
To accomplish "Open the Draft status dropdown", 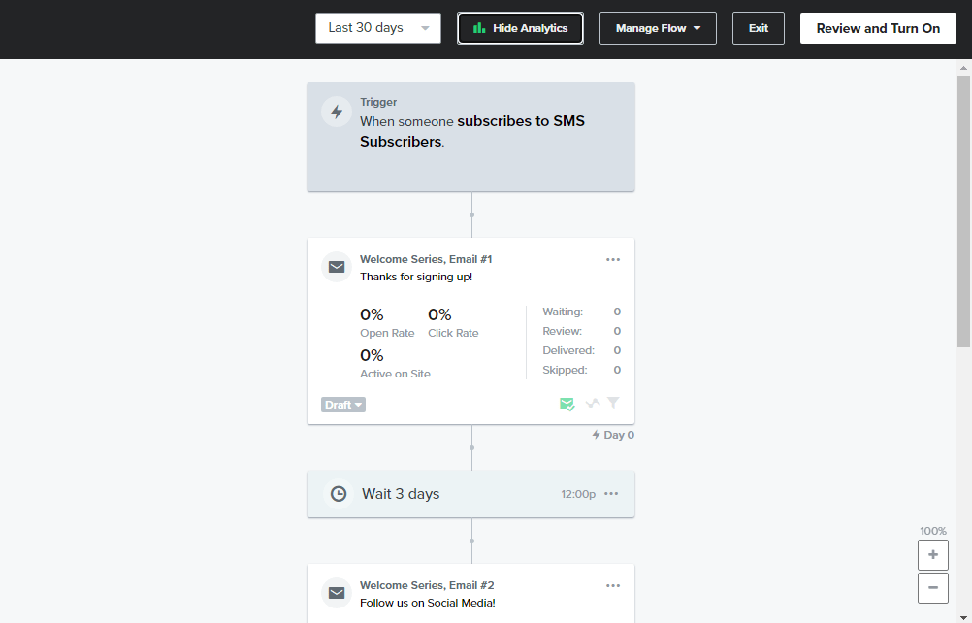I will click(342, 405).
